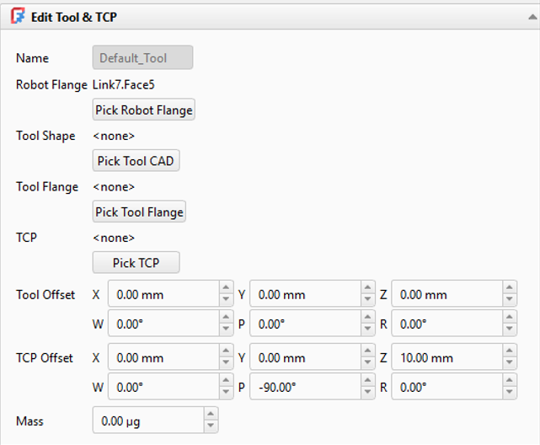Click the Tool Shape <none> value

[x=114, y=136]
